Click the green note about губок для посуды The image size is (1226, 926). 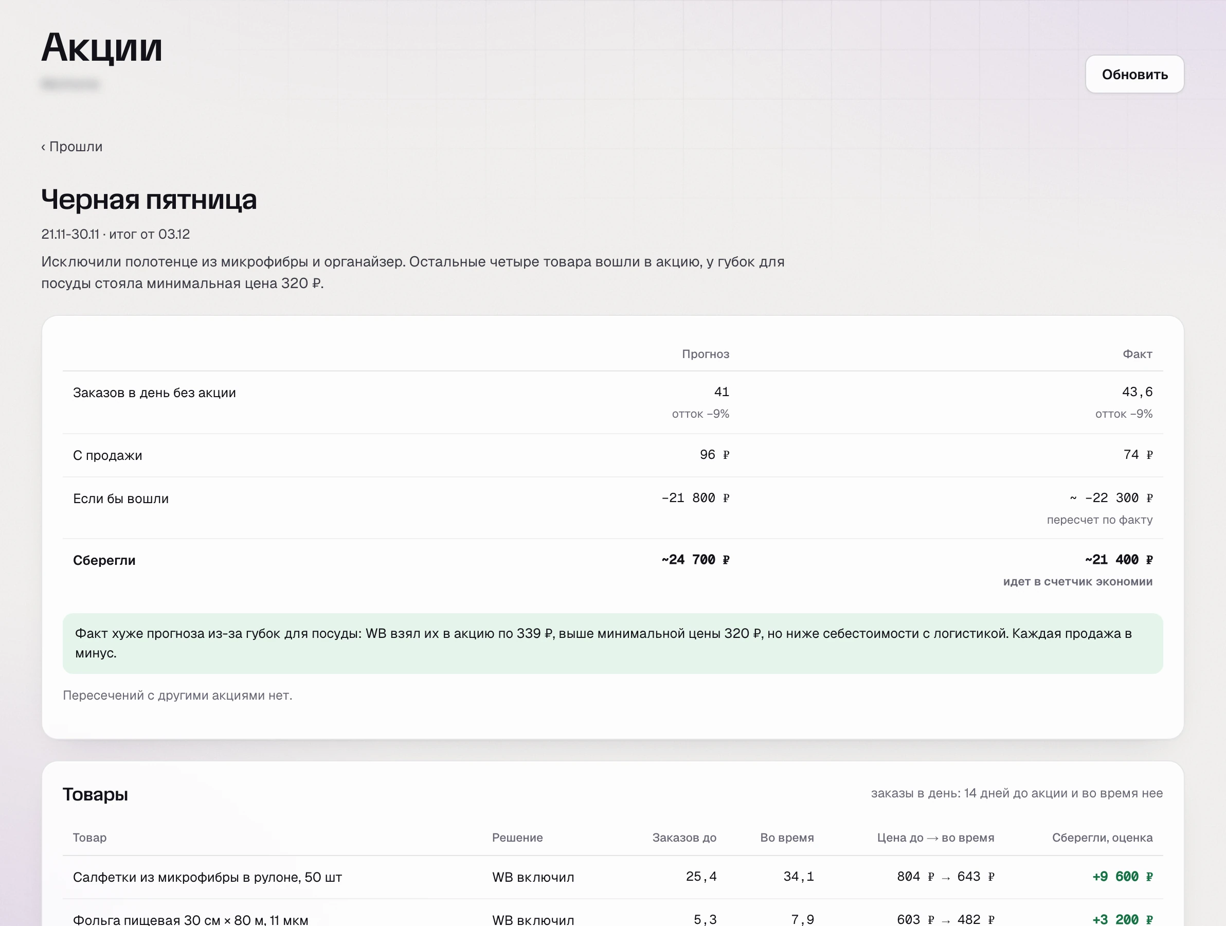pos(612,643)
